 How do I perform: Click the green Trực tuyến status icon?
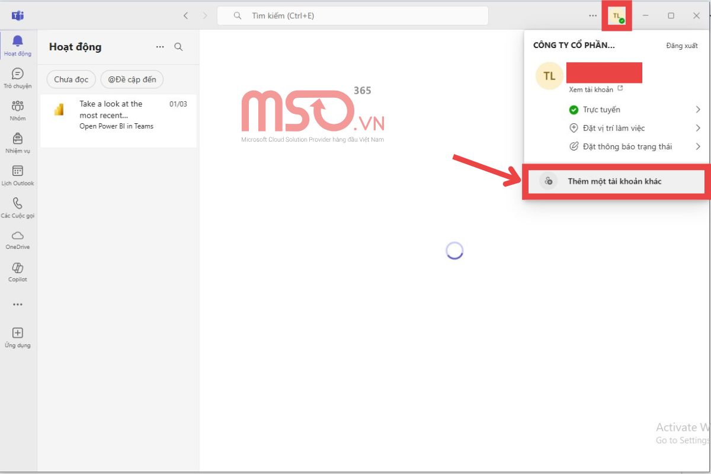pos(574,110)
